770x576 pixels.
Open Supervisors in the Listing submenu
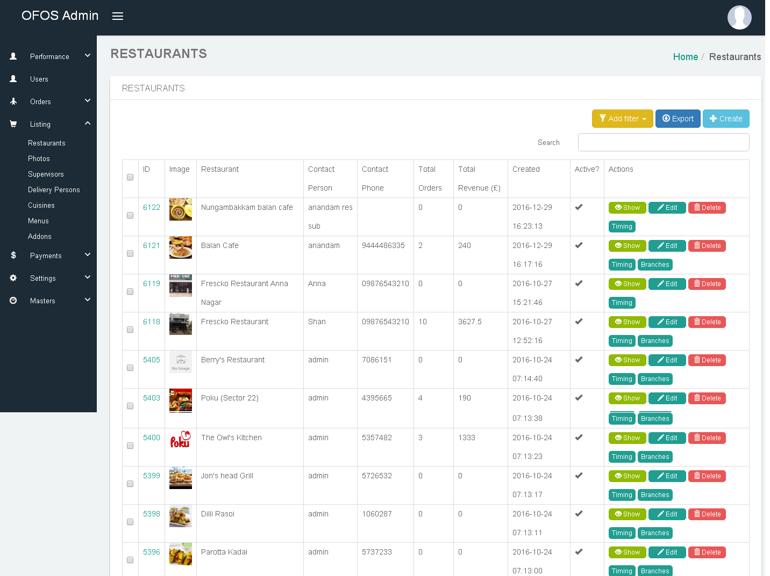46,174
